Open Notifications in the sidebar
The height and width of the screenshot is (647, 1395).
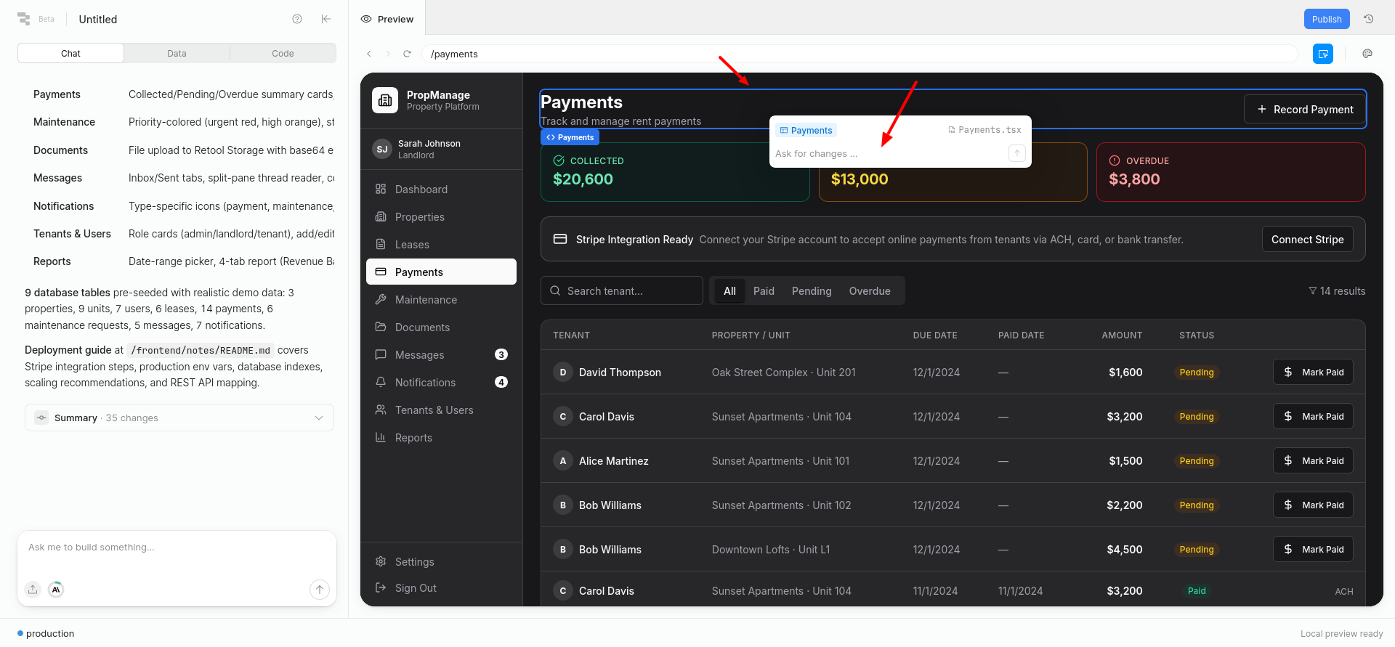441,382
